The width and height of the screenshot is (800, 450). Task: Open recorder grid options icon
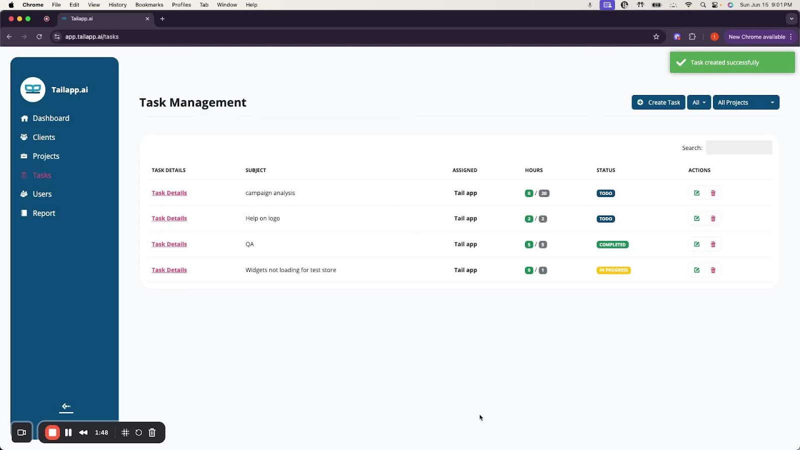coord(125,432)
